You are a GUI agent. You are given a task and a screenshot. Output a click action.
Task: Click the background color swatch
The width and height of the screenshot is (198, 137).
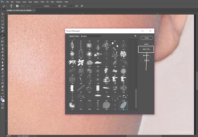(3, 101)
